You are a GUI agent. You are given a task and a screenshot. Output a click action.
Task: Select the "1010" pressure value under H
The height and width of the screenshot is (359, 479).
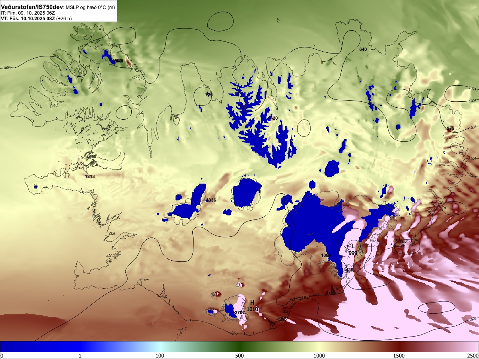pyautogui.click(x=252, y=309)
